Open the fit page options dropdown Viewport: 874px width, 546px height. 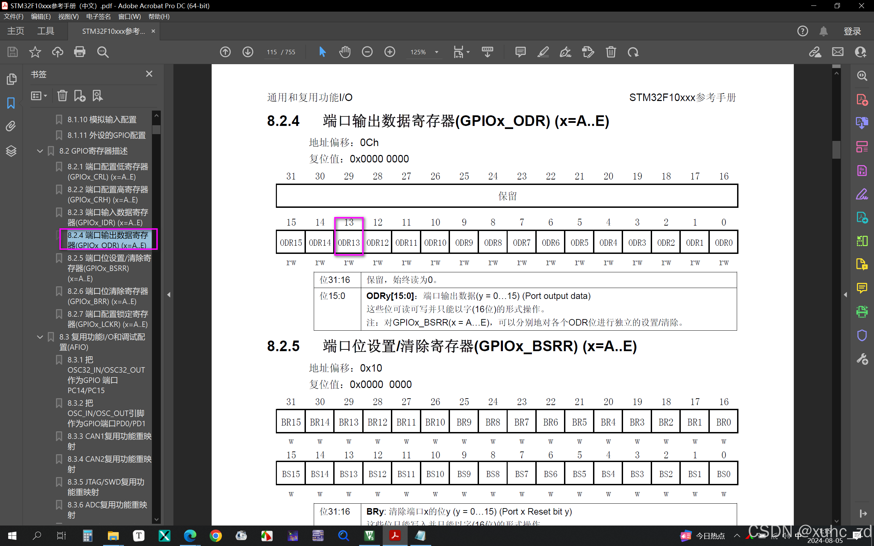462,52
